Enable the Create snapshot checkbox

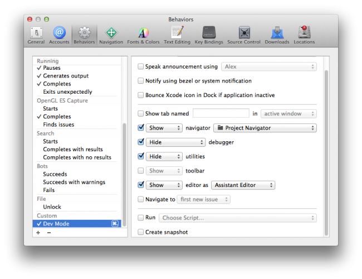pyautogui.click(x=140, y=232)
